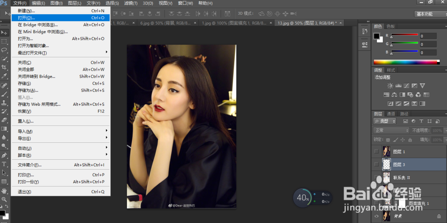
Task: Collapse the panels with double-arrow button
Action: click(368, 21)
